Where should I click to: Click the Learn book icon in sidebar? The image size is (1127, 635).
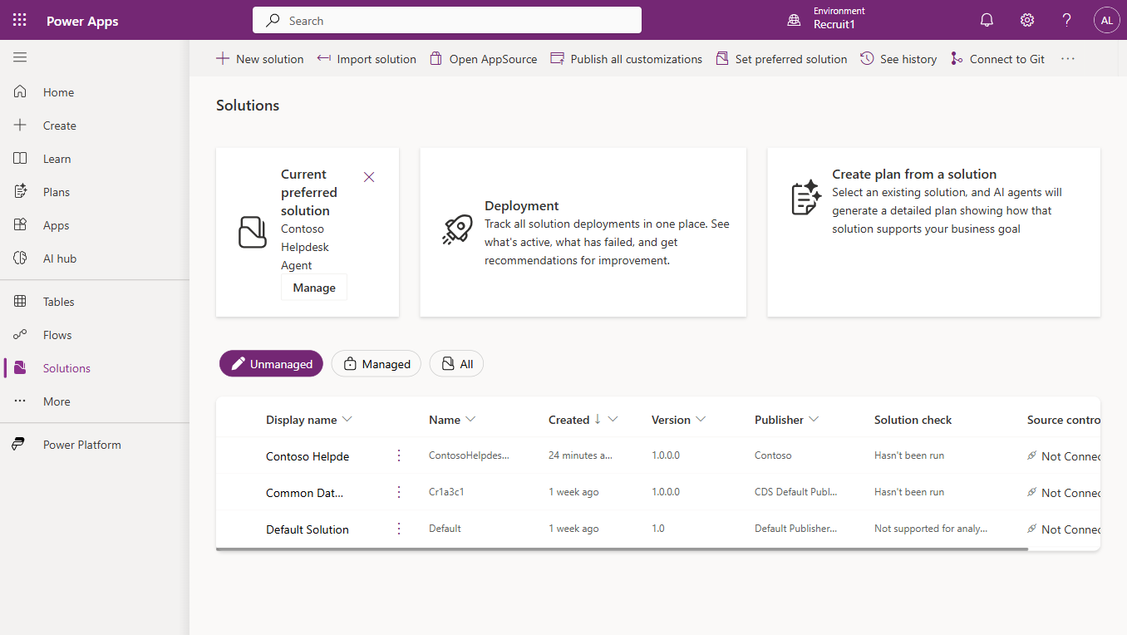[x=21, y=159]
